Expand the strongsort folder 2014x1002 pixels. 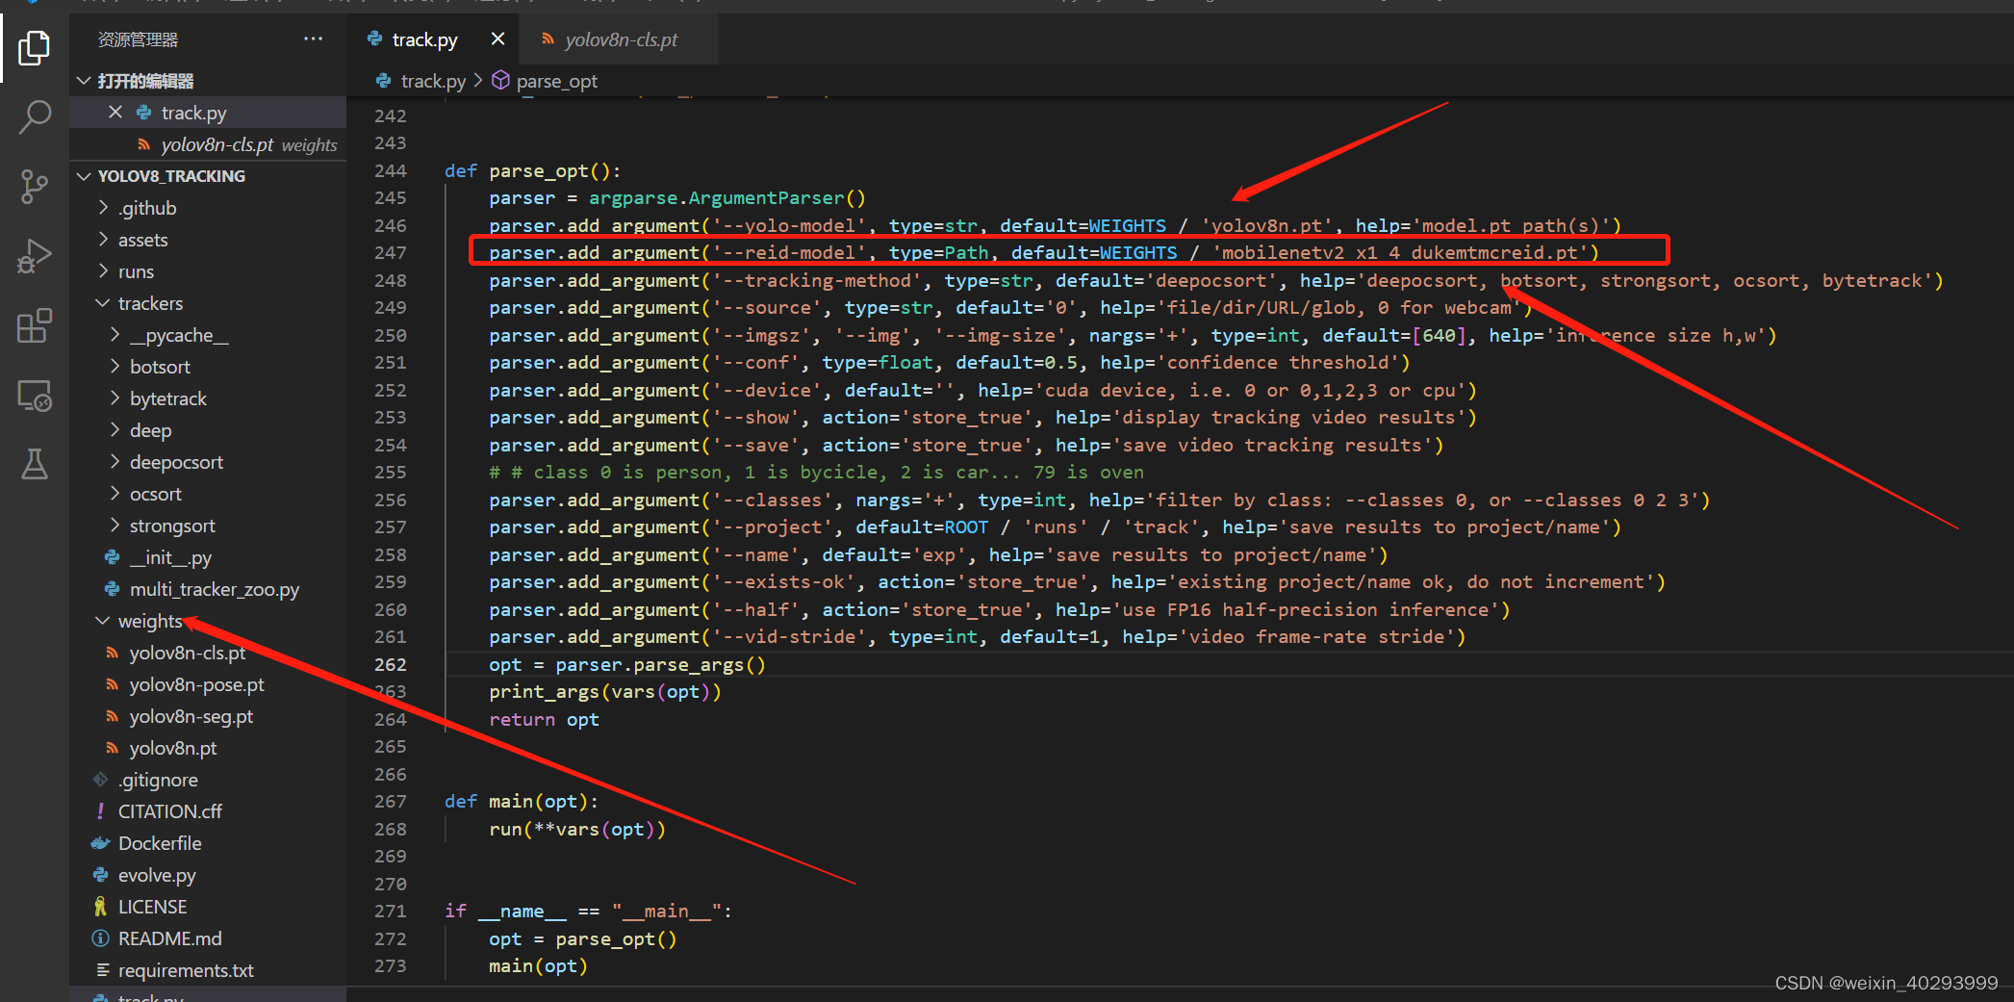click(x=172, y=526)
